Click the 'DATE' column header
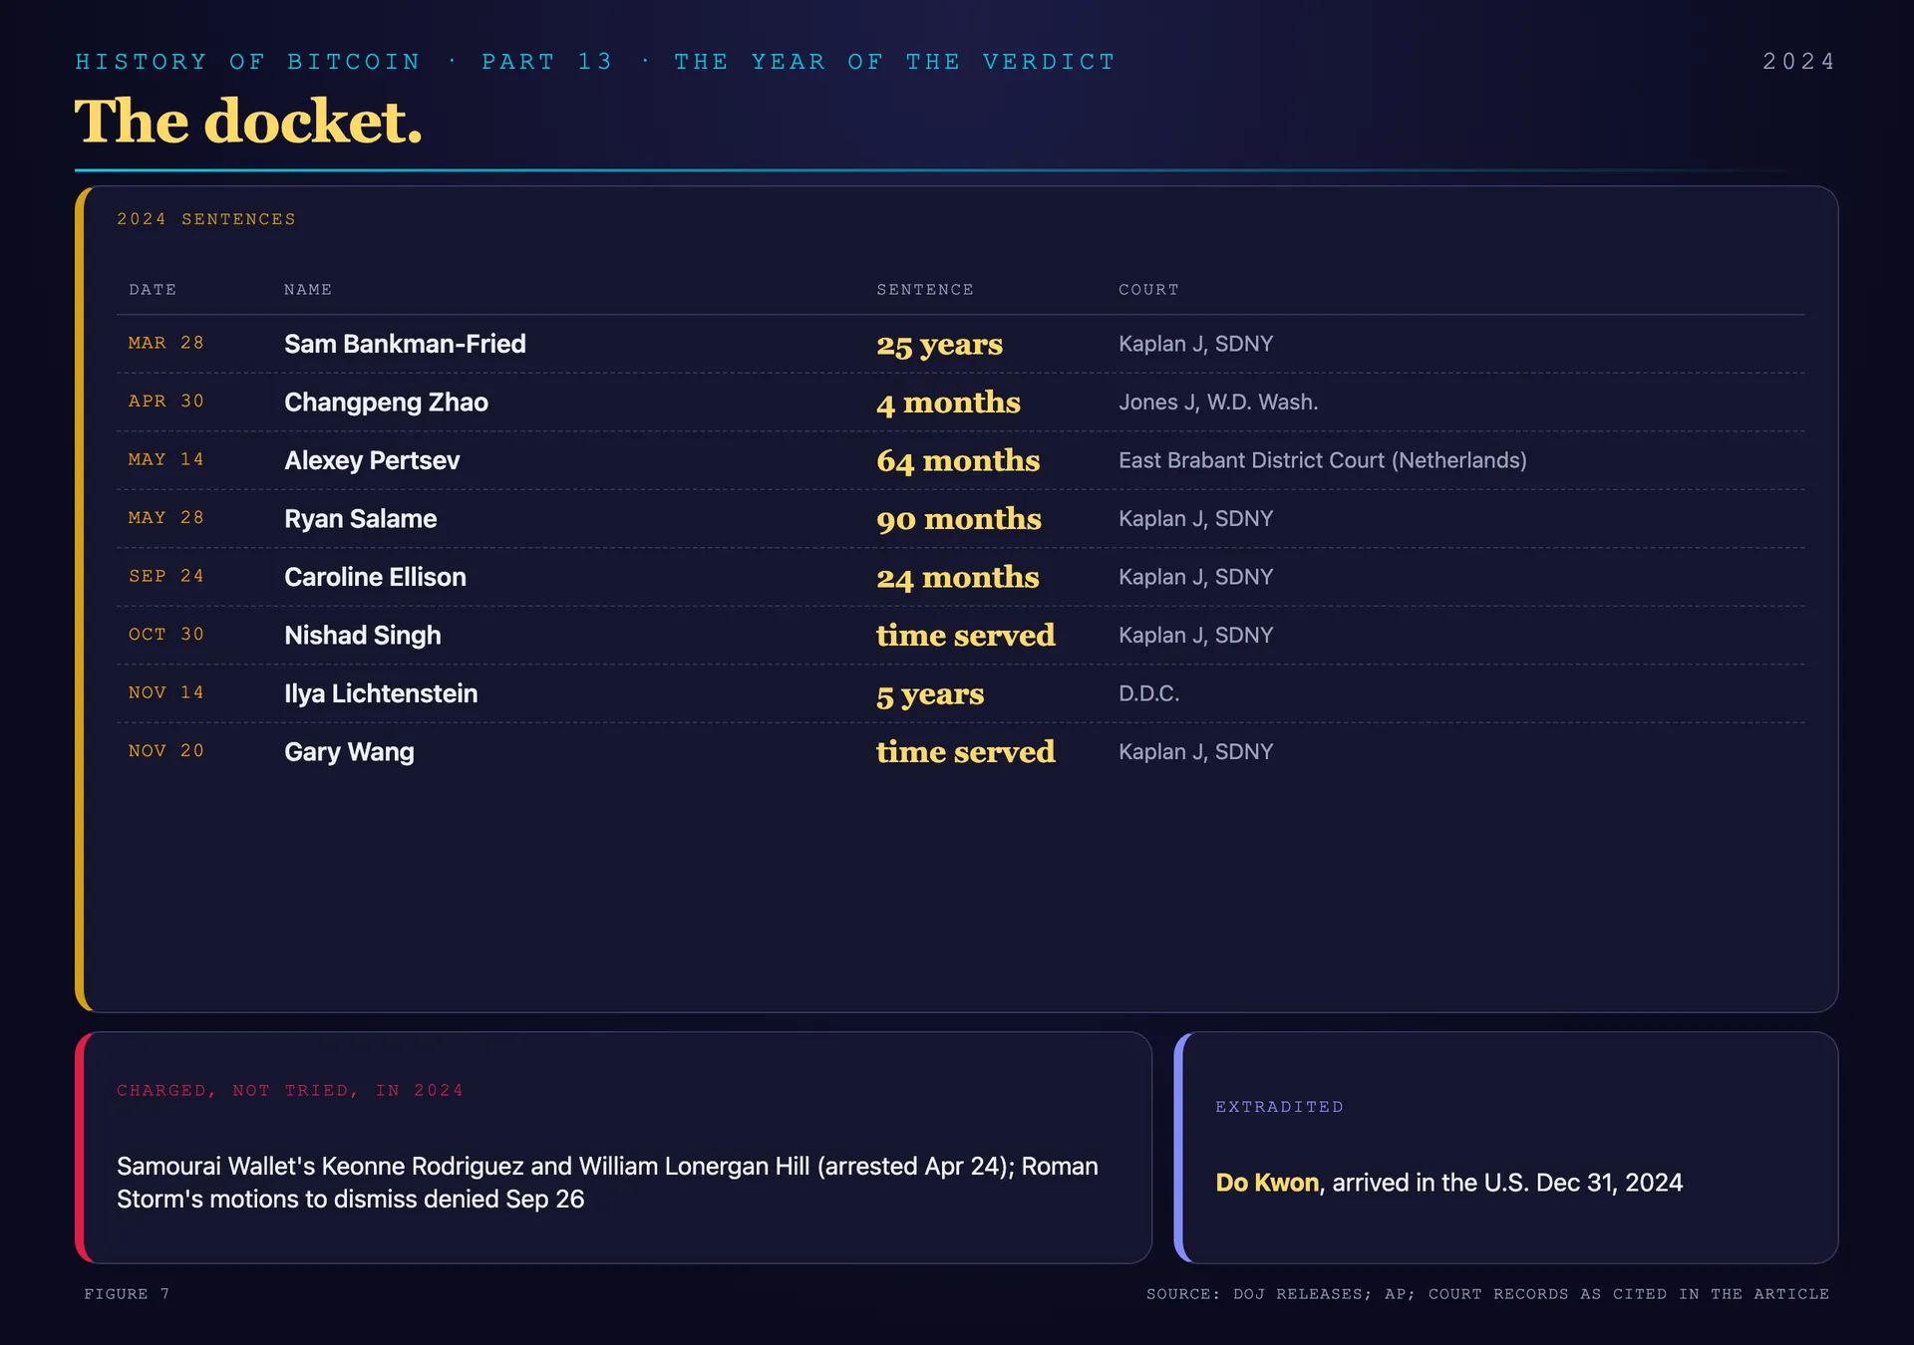This screenshot has width=1914, height=1345. pos(153,290)
